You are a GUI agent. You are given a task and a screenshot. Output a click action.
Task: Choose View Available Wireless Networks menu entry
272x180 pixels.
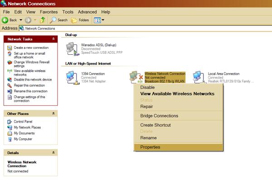(178, 94)
